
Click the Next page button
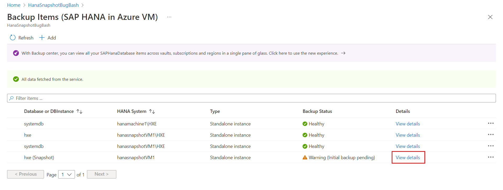click(102, 174)
